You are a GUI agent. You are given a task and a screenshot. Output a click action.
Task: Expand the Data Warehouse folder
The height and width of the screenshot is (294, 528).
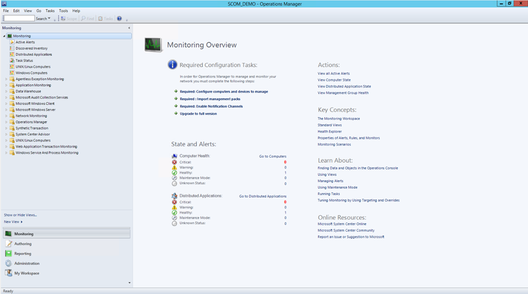tap(6, 91)
